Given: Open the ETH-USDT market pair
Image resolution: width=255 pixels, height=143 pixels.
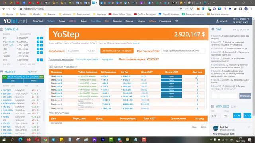Looking at the screenshot, I should click(x=7, y=94).
